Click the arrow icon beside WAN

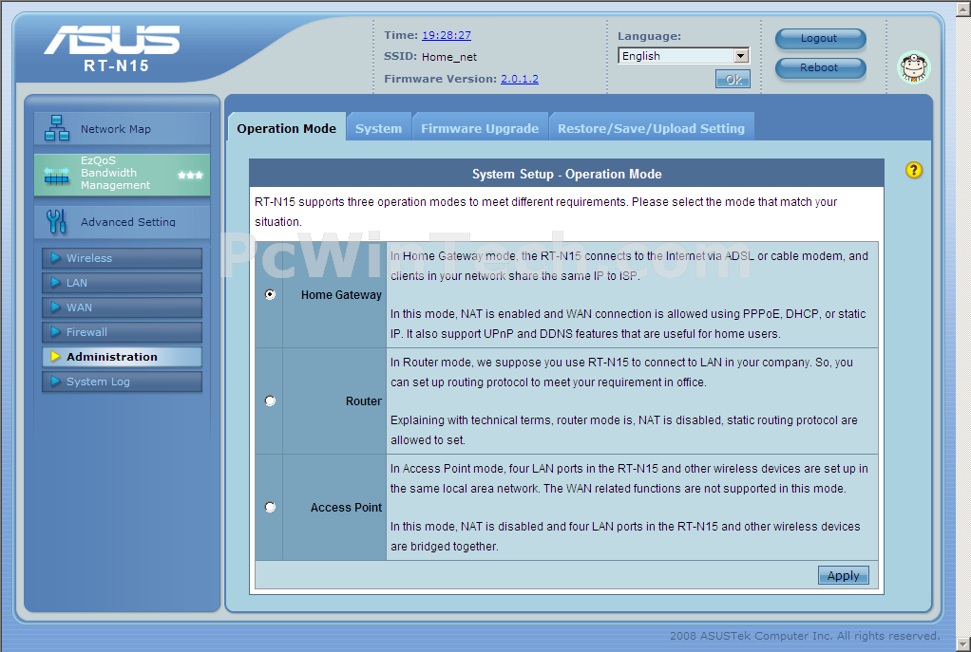56,307
